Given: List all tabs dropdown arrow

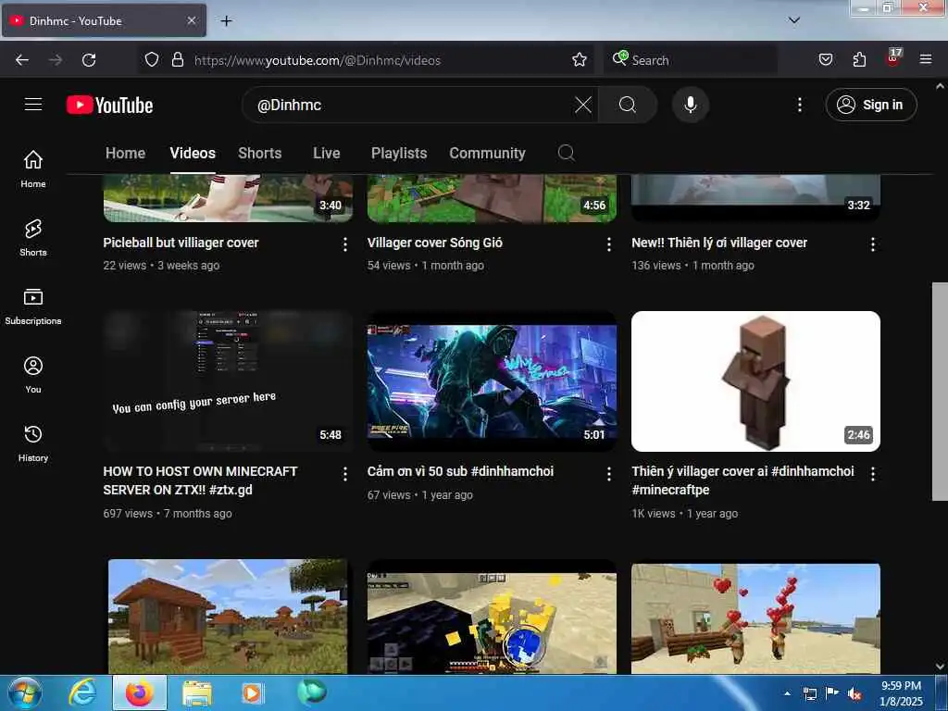Looking at the screenshot, I should pos(794,20).
